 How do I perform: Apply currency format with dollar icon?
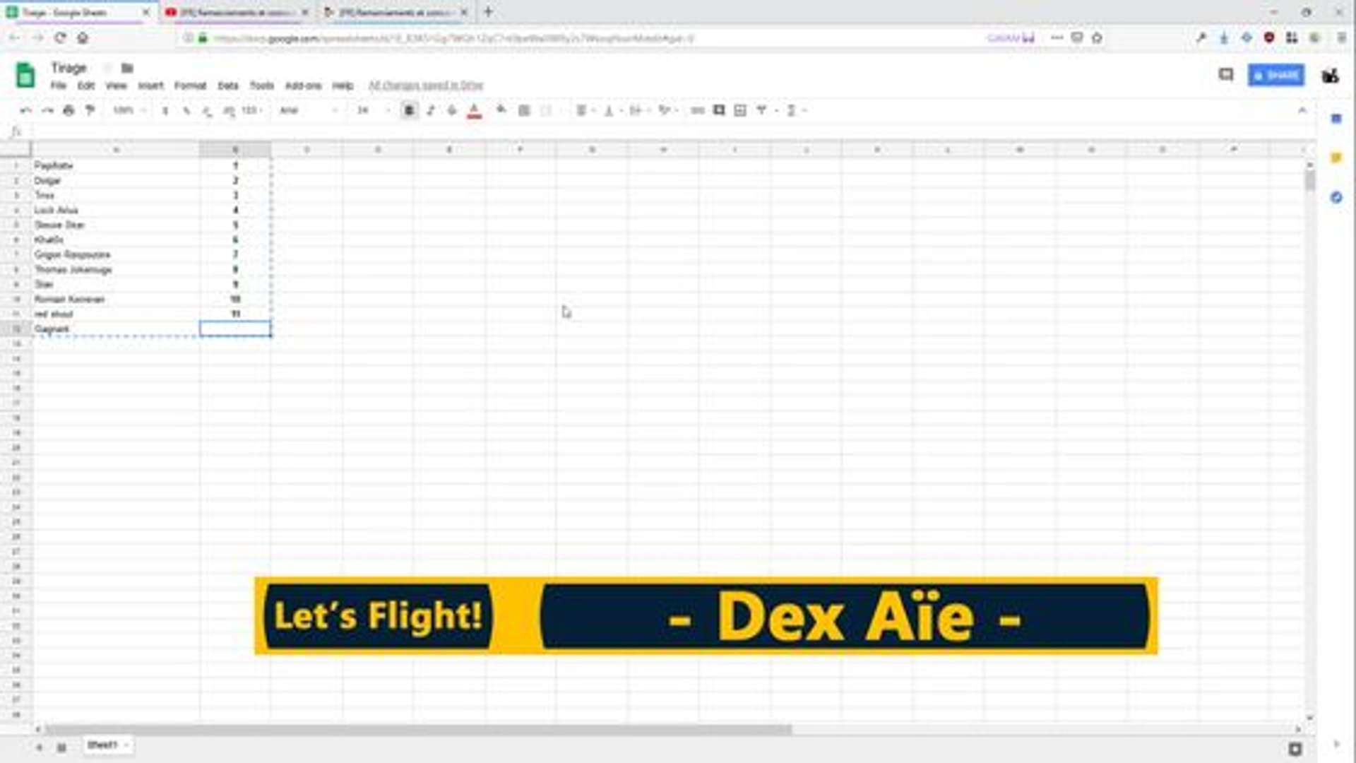pos(165,110)
